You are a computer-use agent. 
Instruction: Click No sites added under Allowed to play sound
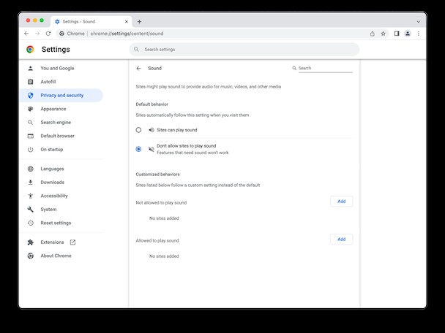164,256
